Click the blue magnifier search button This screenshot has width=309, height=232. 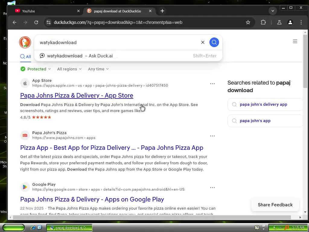[x=214, y=42]
